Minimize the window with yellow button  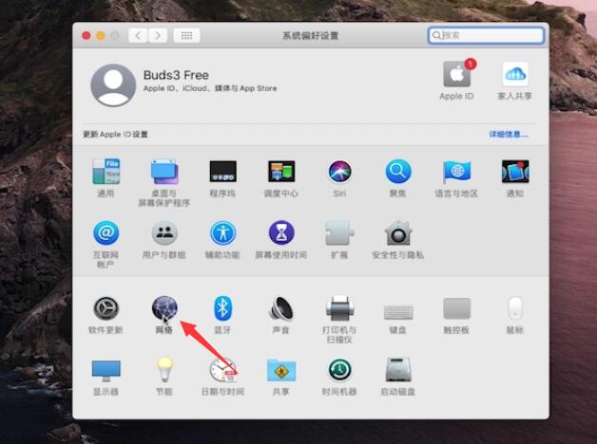coord(101,36)
